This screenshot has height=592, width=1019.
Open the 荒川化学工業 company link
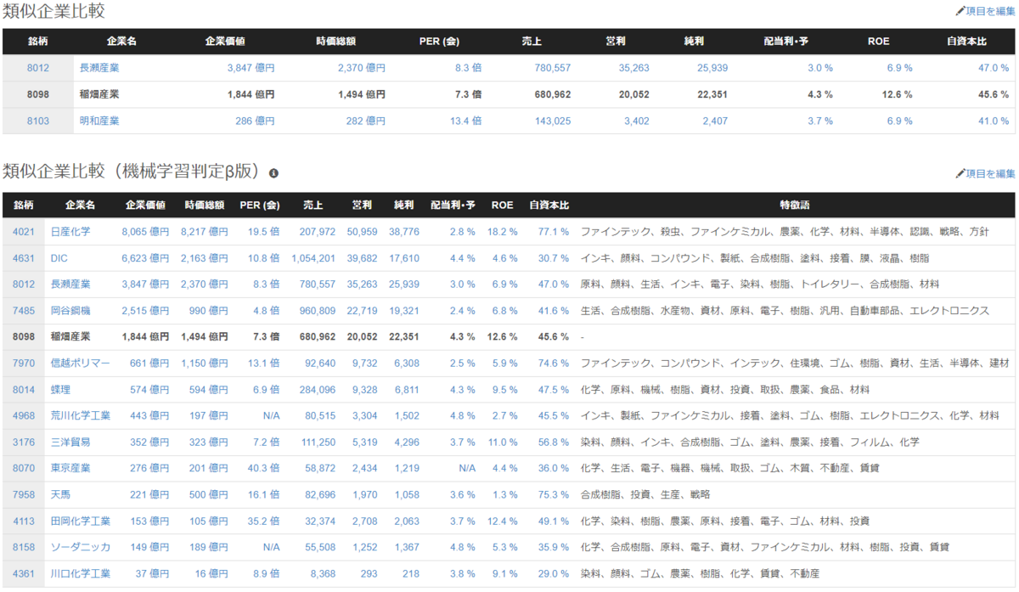(x=81, y=415)
